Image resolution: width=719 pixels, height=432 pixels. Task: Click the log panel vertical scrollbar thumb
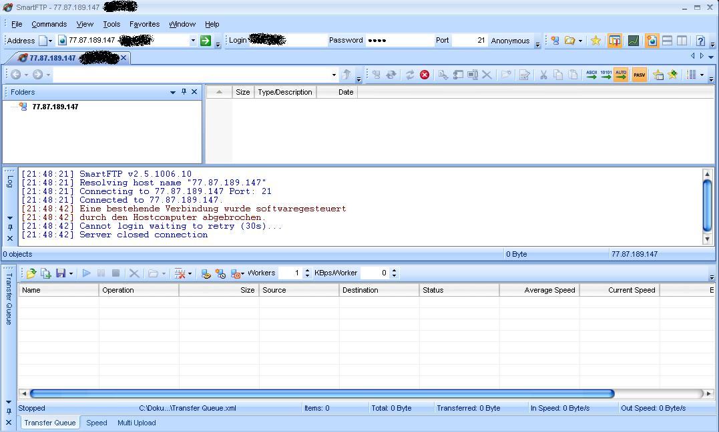coord(707,205)
